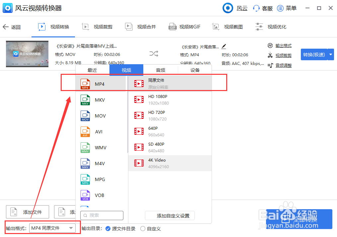The image size is (337, 237).
Task: Select the 最近 format tab
Action: coord(93,70)
